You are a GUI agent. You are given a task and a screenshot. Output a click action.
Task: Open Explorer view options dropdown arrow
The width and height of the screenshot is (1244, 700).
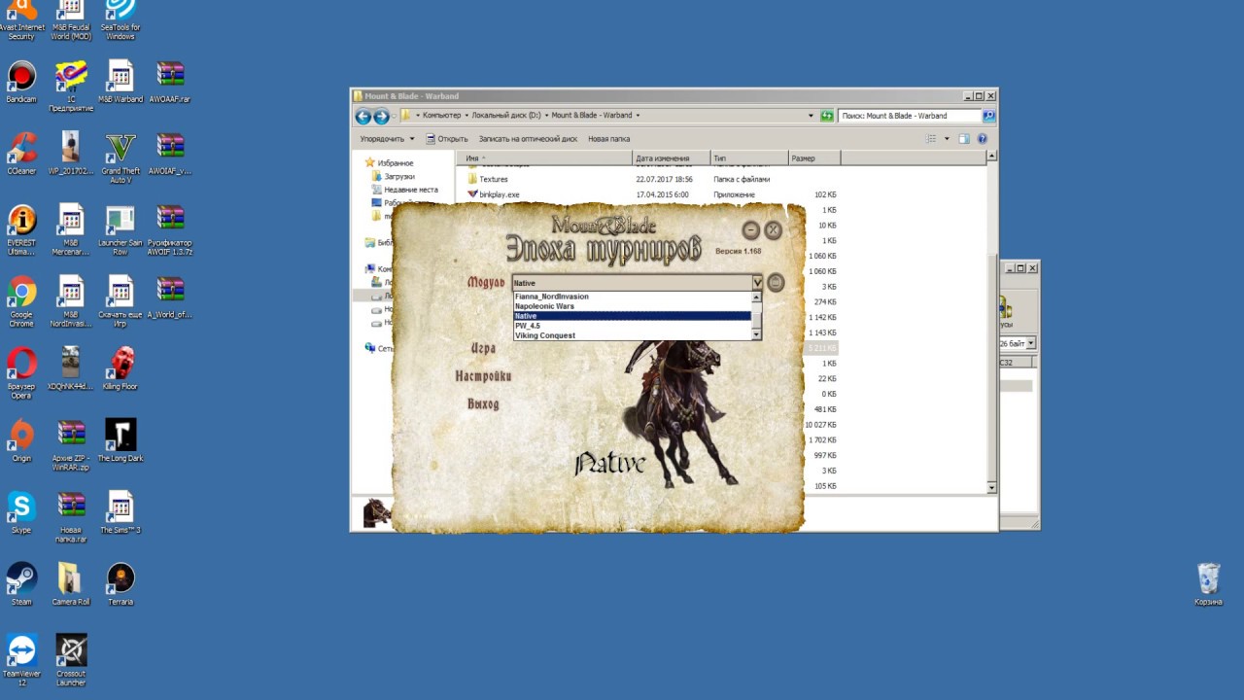947,139
